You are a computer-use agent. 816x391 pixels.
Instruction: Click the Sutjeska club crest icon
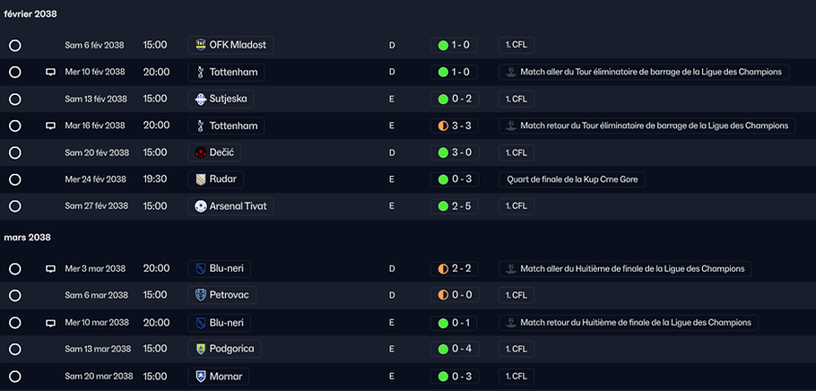[200, 99]
